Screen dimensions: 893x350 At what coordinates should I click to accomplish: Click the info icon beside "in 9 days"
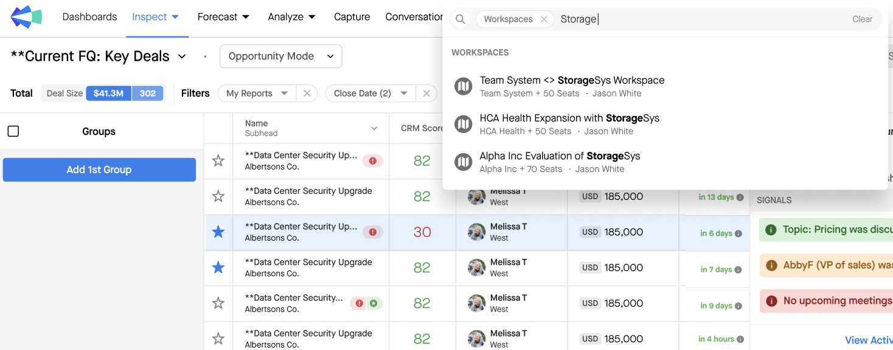[x=738, y=306]
